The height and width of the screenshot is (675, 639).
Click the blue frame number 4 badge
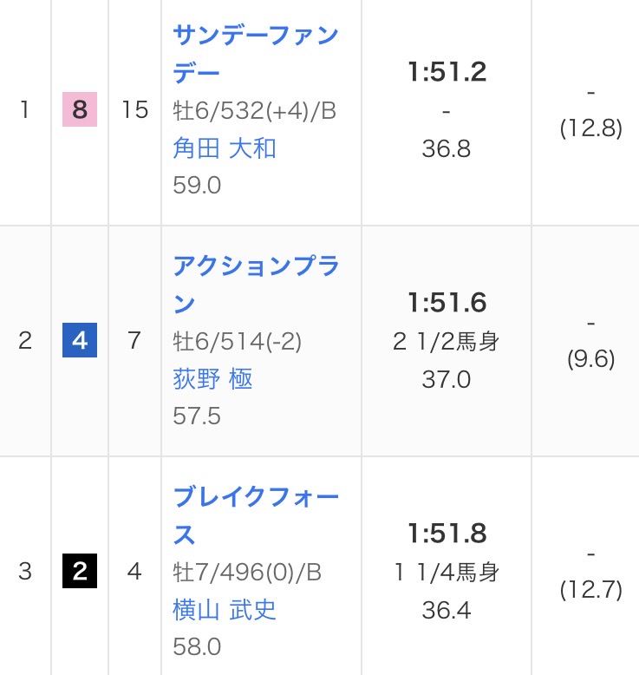tap(80, 341)
